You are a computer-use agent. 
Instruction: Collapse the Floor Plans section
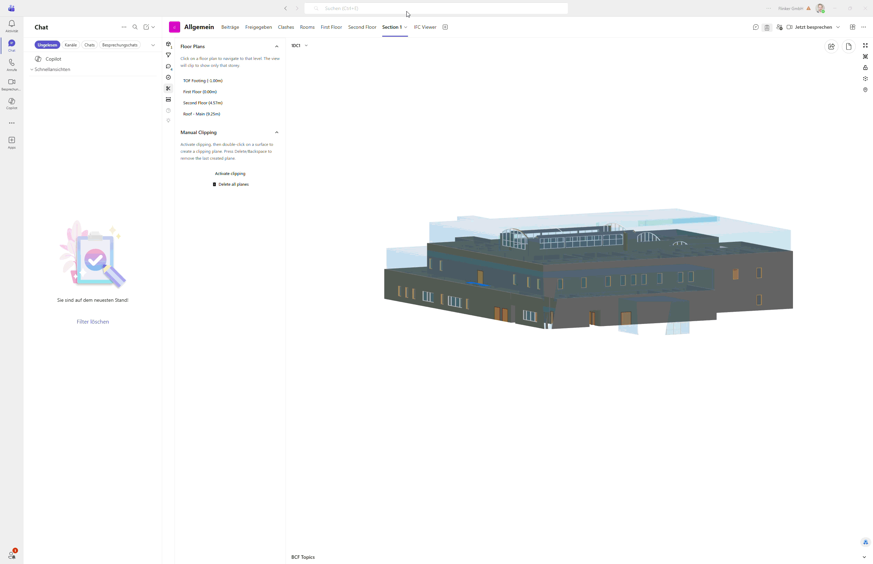[277, 46]
